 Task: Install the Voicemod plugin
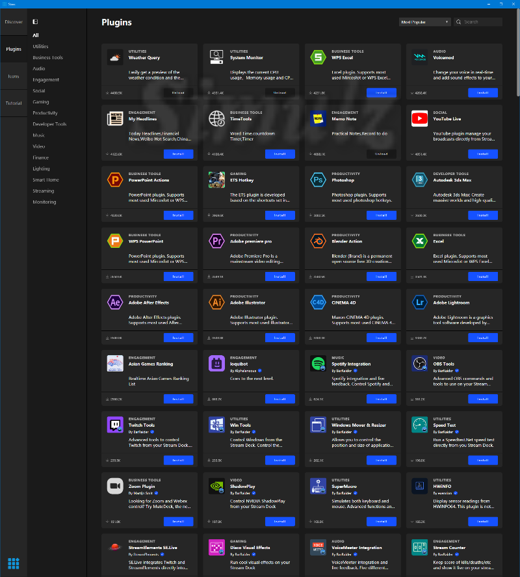point(483,93)
